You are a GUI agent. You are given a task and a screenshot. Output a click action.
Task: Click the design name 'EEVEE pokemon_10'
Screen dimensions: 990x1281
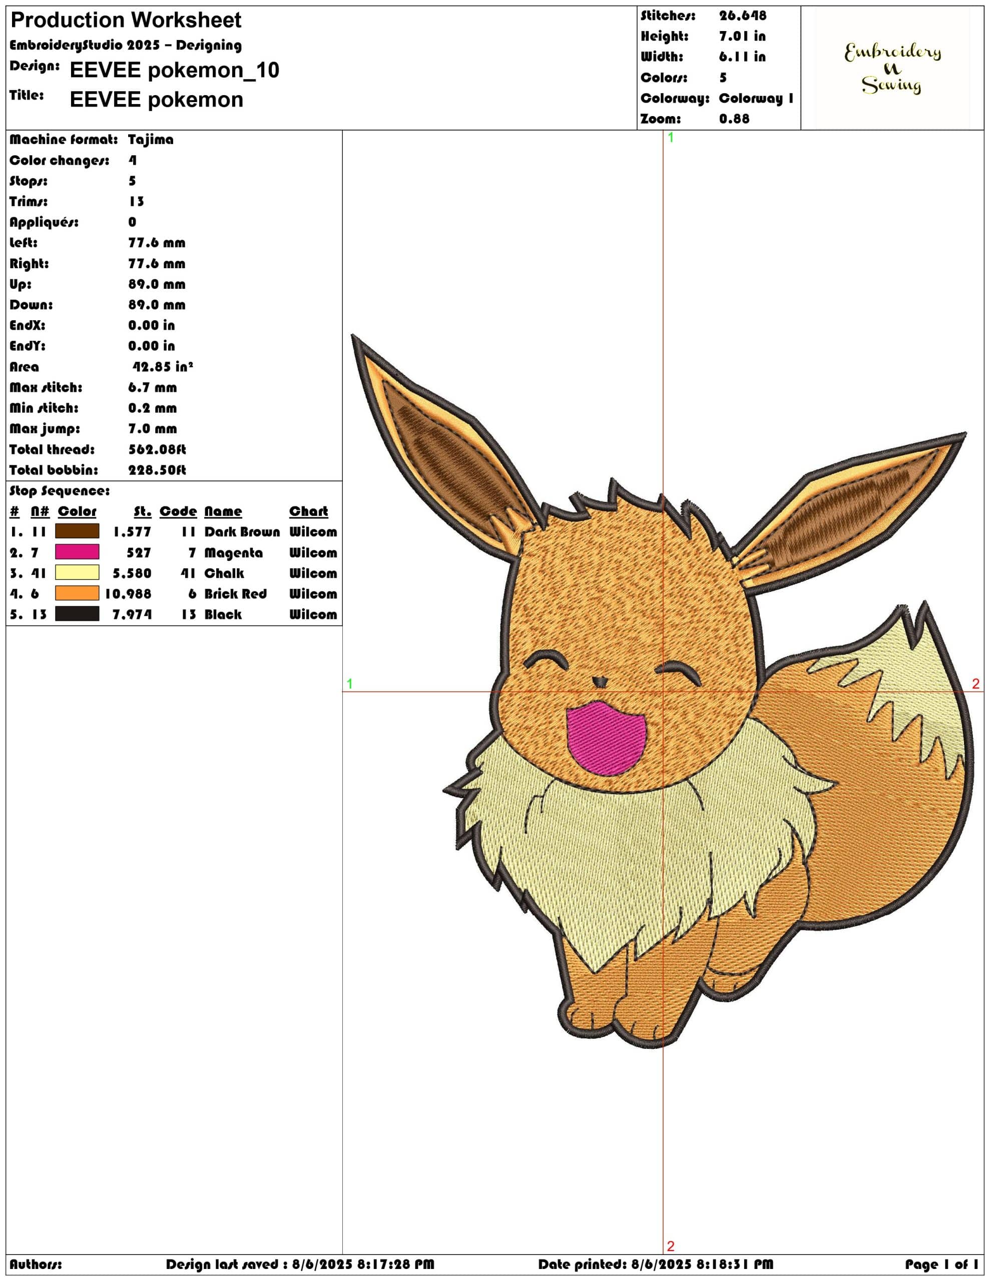174,71
